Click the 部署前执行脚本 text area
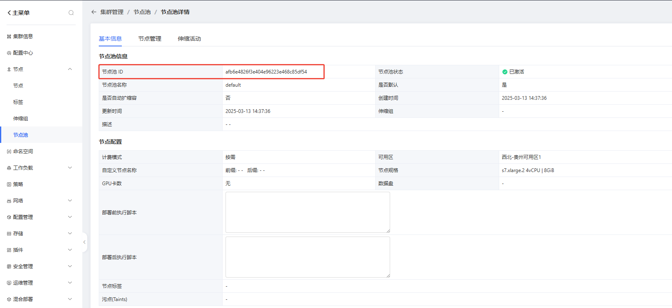This screenshot has height=308, width=672. (307, 212)
